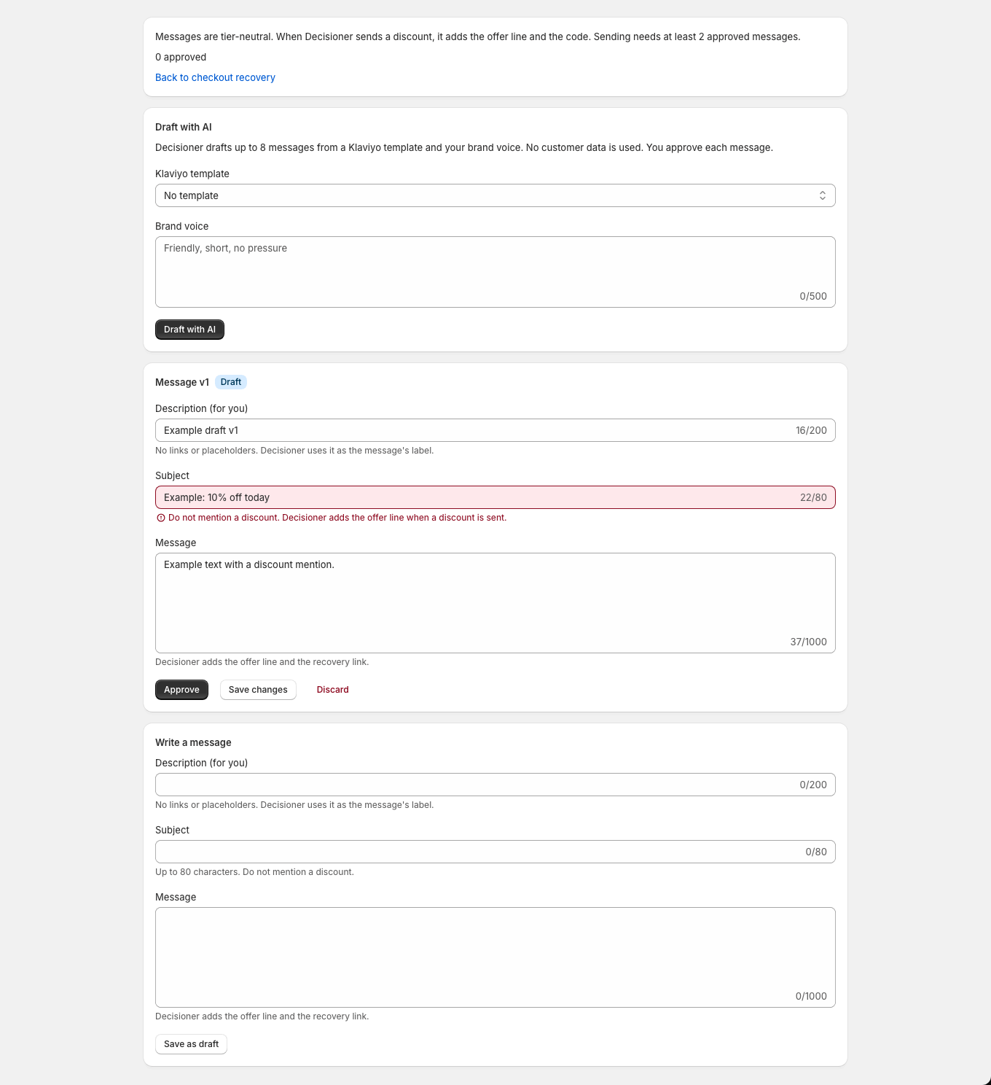Click the empty Message text area under Write a message
Screen dimensions: 991x1085
click(x=495, y=957)
